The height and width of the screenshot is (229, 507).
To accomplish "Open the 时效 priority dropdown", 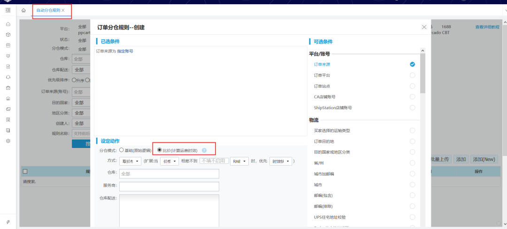I will click(x=281, y=161).
